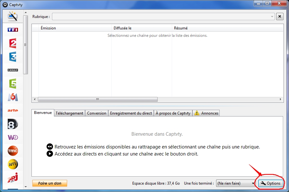Choose the W9 channel
Viewport: 289px width, 192px height.
tap(13, 137)
